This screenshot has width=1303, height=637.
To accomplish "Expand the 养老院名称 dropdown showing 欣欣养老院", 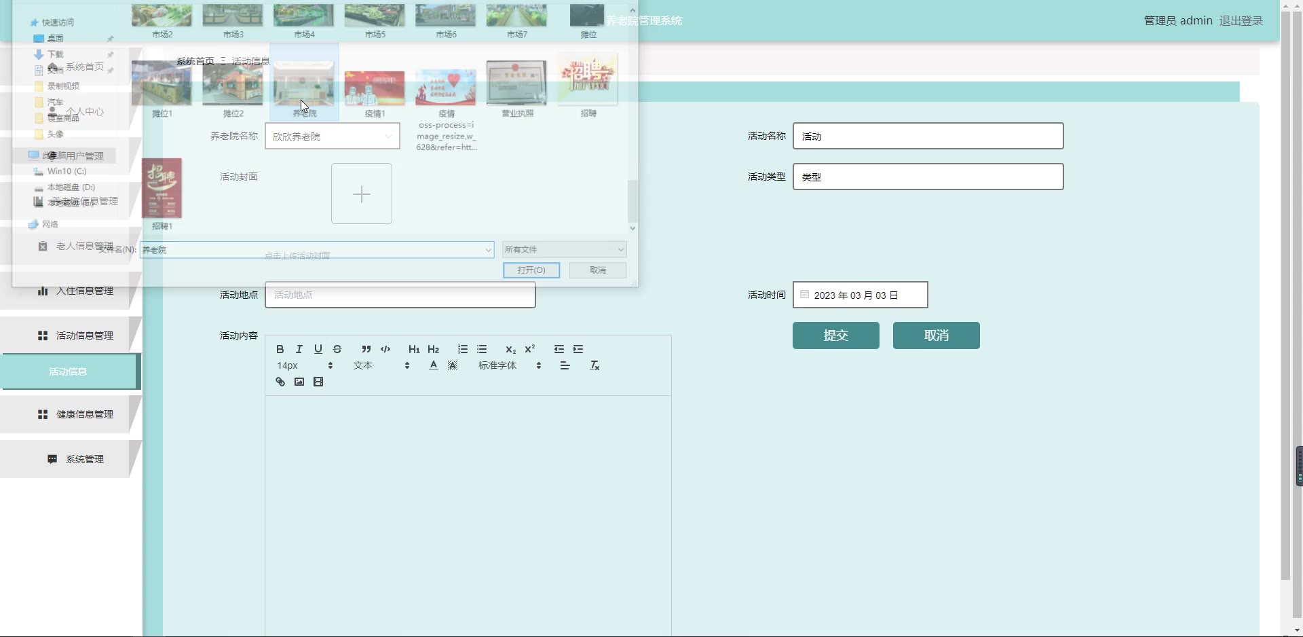I will (333, 136).
